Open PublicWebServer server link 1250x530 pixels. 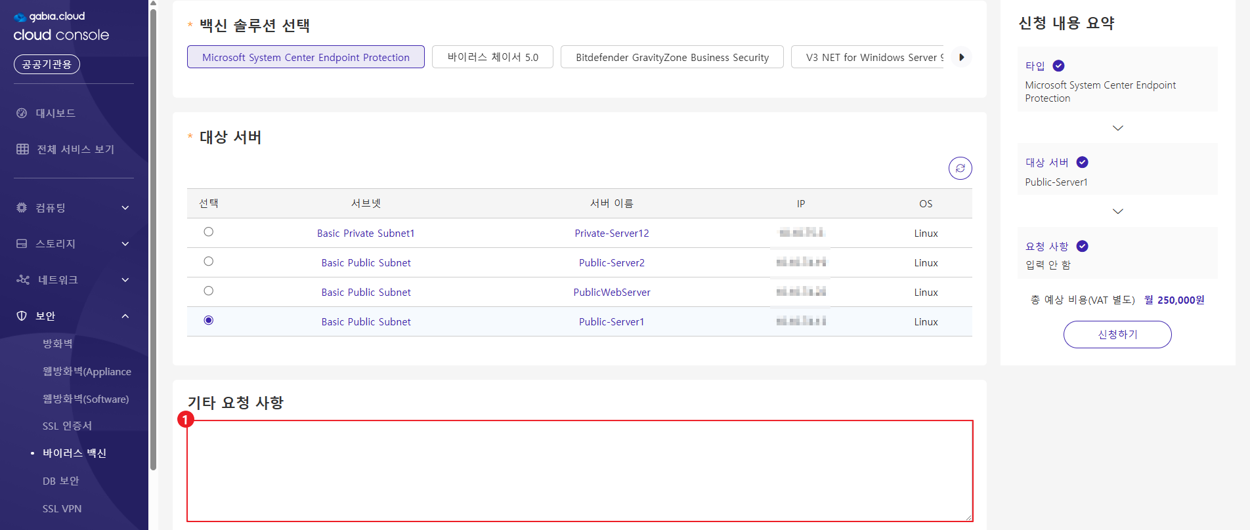pyautogui.click(x=612, y=292)
